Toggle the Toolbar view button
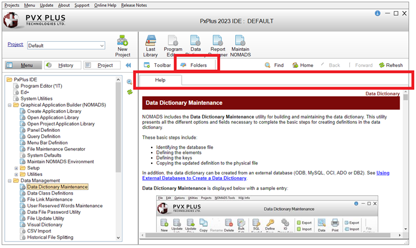Viewport: 416px width, 248px height. [x=148, y=66]
